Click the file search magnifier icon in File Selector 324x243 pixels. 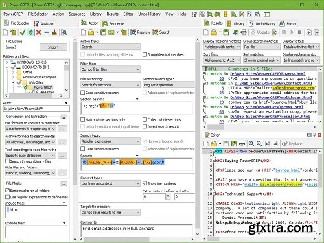(x=64, y=32)
